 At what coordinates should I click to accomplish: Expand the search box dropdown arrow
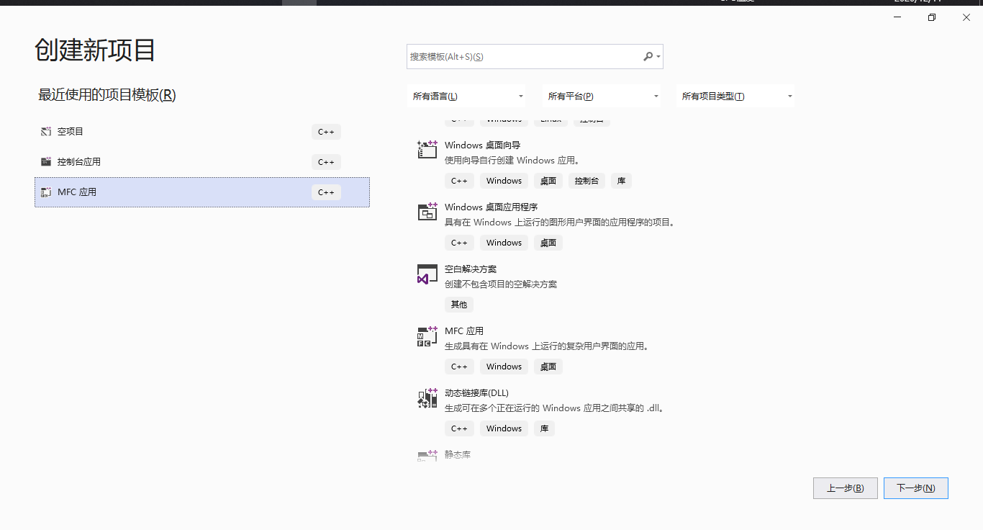(658, 57)
